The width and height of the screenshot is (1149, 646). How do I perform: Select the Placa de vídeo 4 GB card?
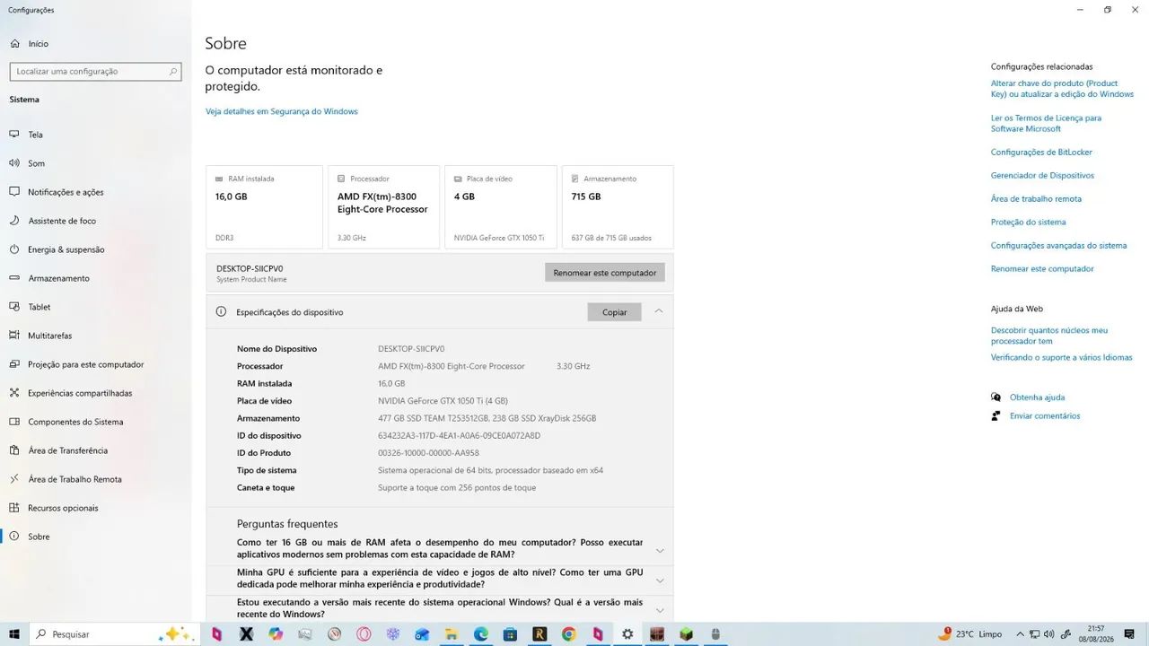[501, 207]
